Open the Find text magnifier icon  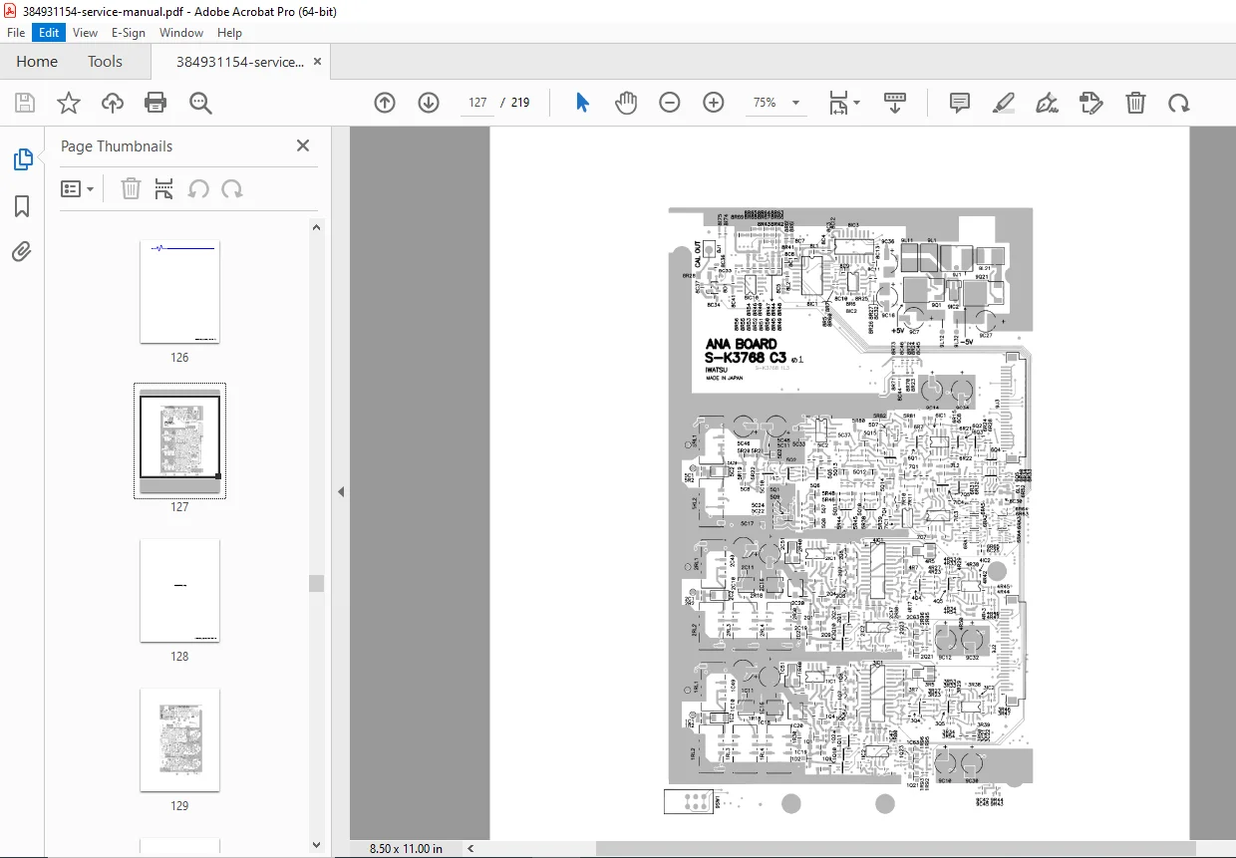pyautogui.click(x=201, y=103)
